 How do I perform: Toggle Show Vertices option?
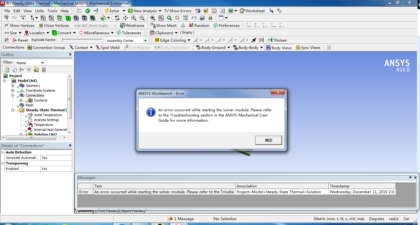click(20, 25)
